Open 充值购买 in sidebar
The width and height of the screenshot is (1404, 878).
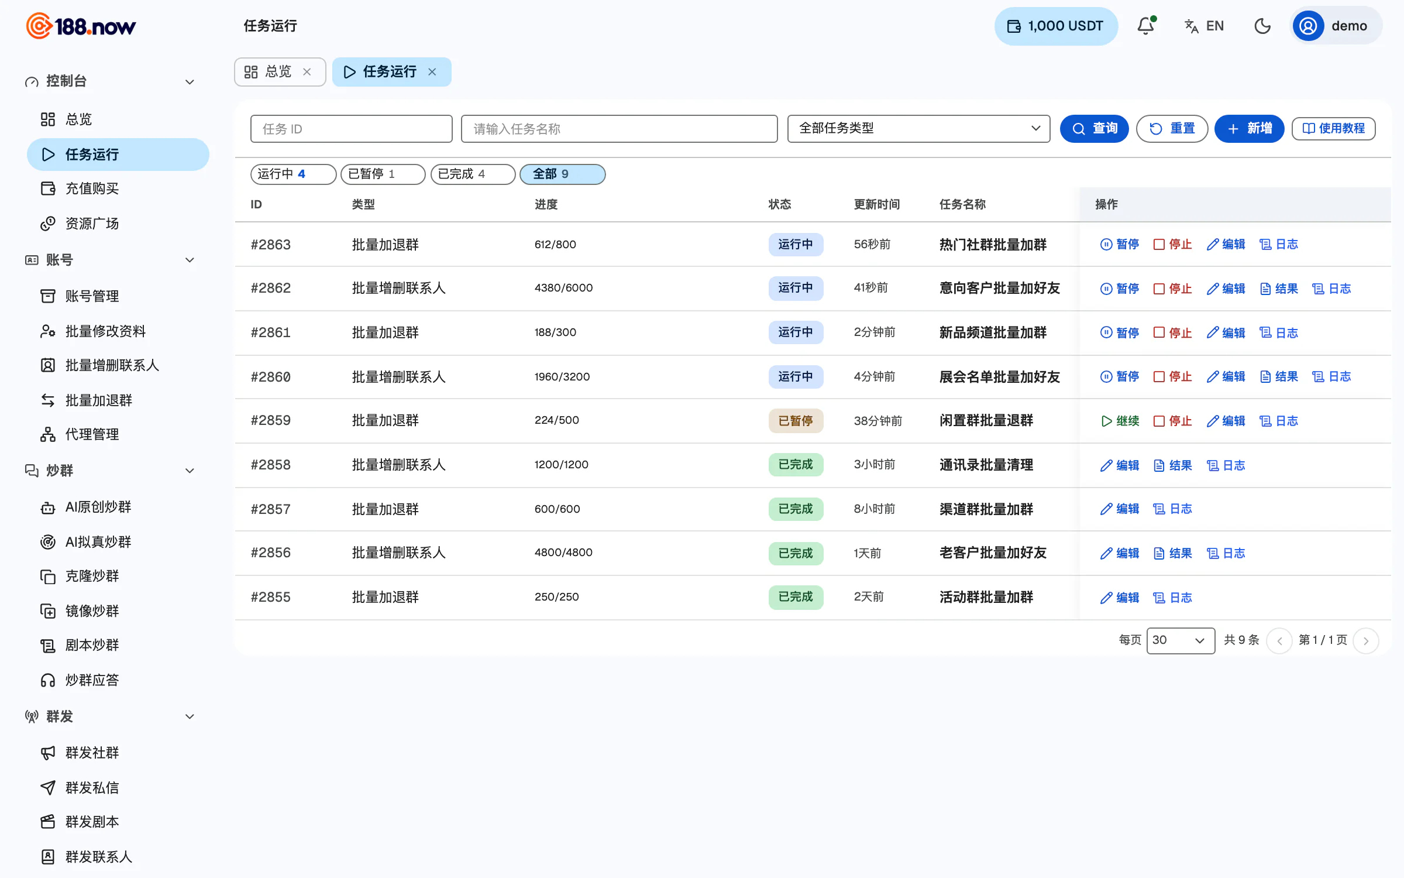118,188
